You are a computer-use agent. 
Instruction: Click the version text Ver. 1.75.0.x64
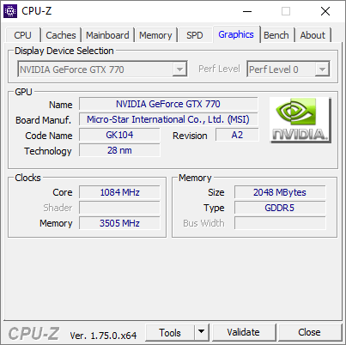[x=103, y=336]
